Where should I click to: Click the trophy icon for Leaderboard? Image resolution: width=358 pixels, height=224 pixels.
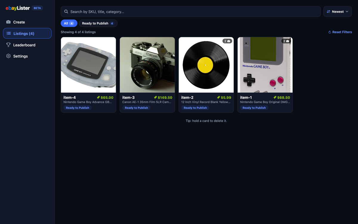pyautogui.click(x=8, y=45)
